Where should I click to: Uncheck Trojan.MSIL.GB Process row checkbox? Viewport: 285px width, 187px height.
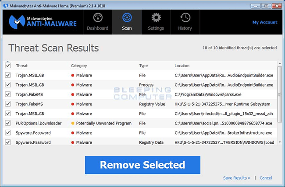(x=8, y=85)
